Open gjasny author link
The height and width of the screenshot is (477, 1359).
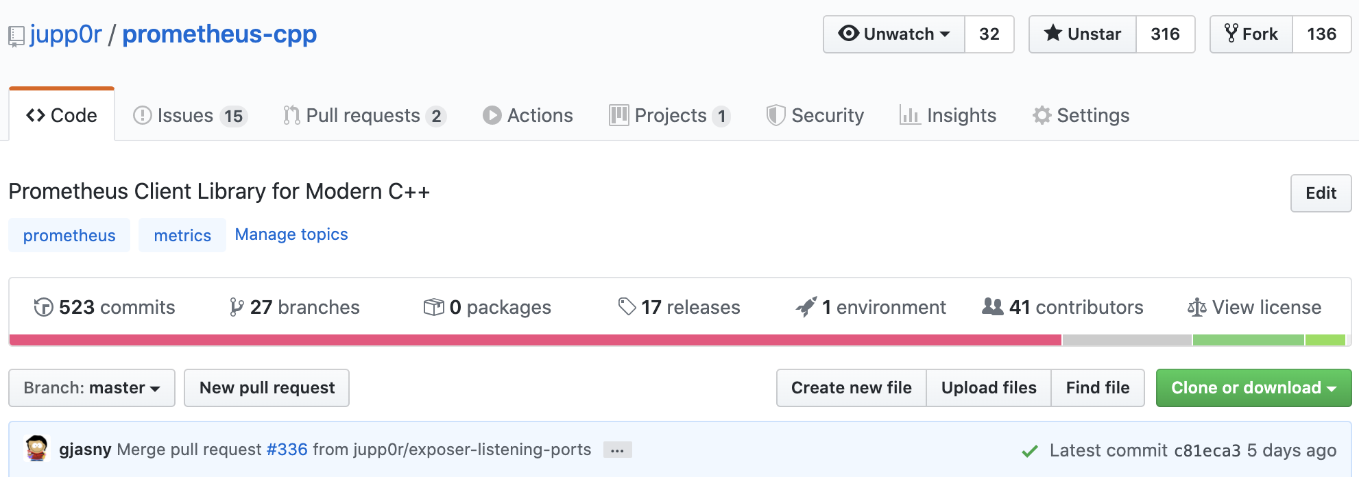tap(85, 450)
